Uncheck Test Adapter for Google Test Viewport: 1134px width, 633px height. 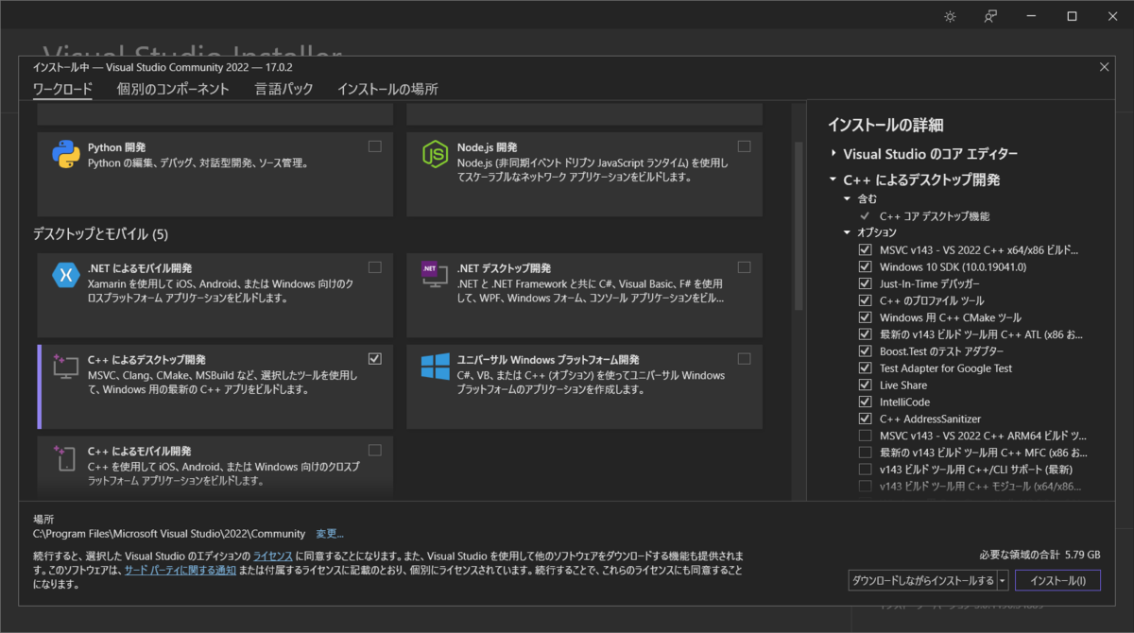pos(865,368)
